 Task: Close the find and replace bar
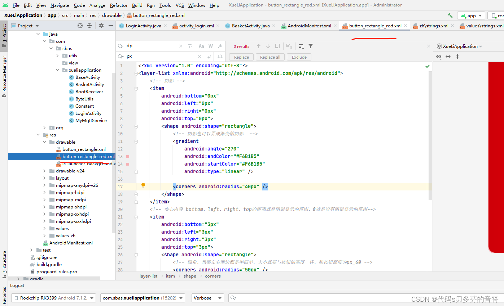coord(429,46)
